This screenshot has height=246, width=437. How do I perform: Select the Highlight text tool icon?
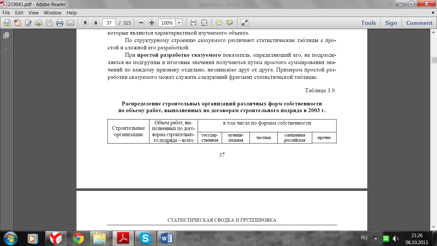click(229, 23)
